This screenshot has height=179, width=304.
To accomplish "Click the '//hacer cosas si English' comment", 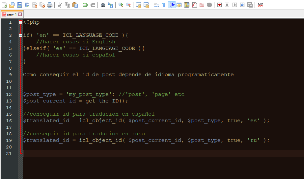I will click(x=76, y=42).
